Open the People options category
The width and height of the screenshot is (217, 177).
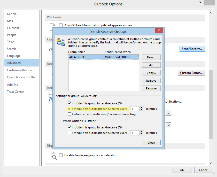(22, 35)
